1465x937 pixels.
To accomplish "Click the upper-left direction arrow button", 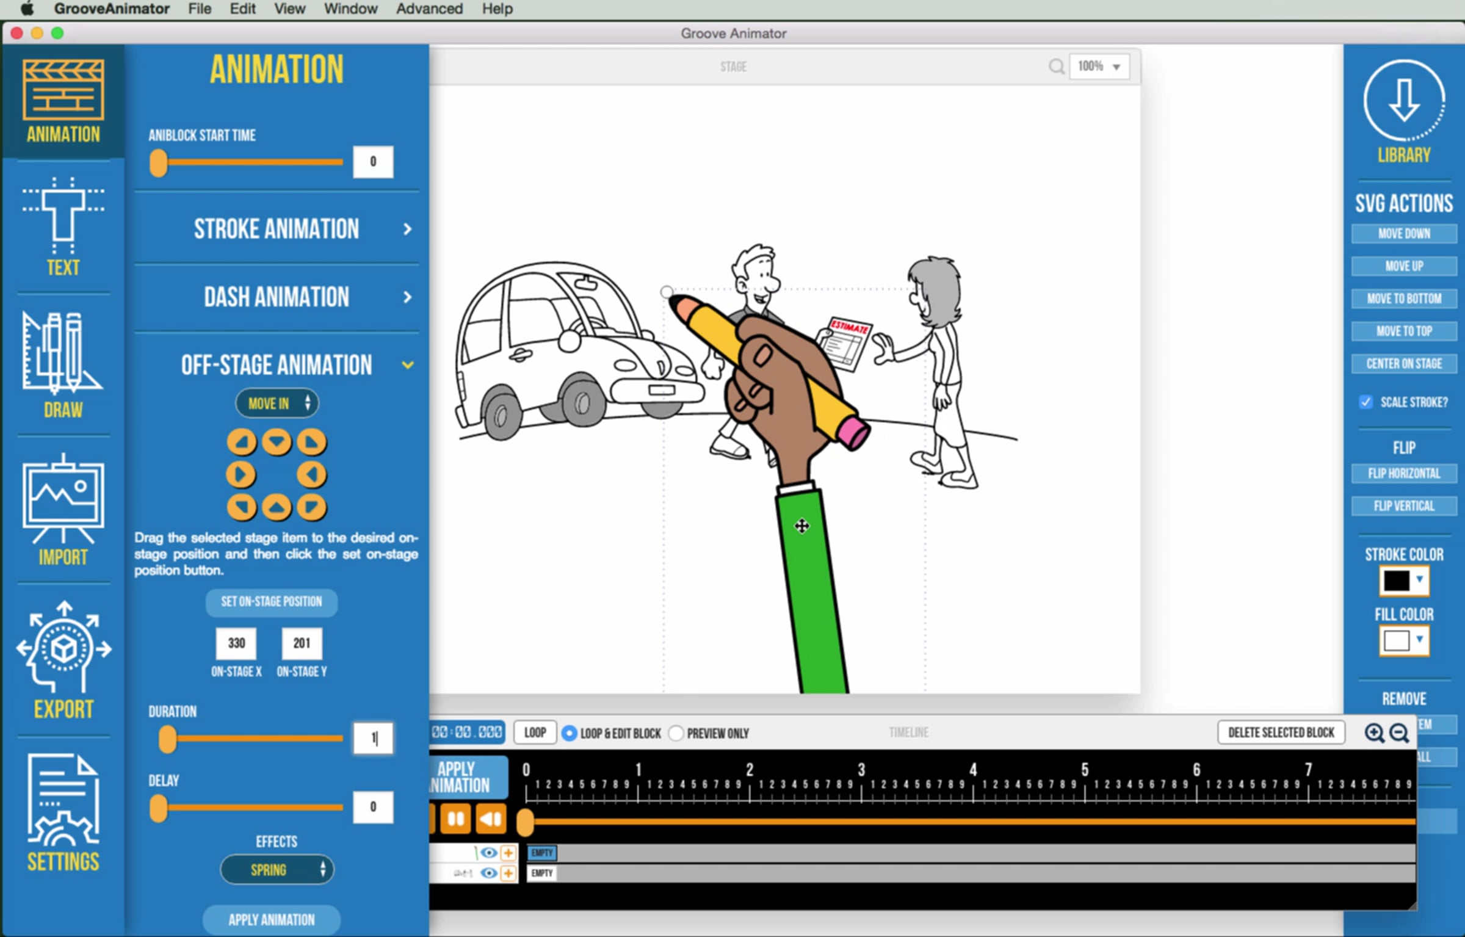I will (242, 443).
